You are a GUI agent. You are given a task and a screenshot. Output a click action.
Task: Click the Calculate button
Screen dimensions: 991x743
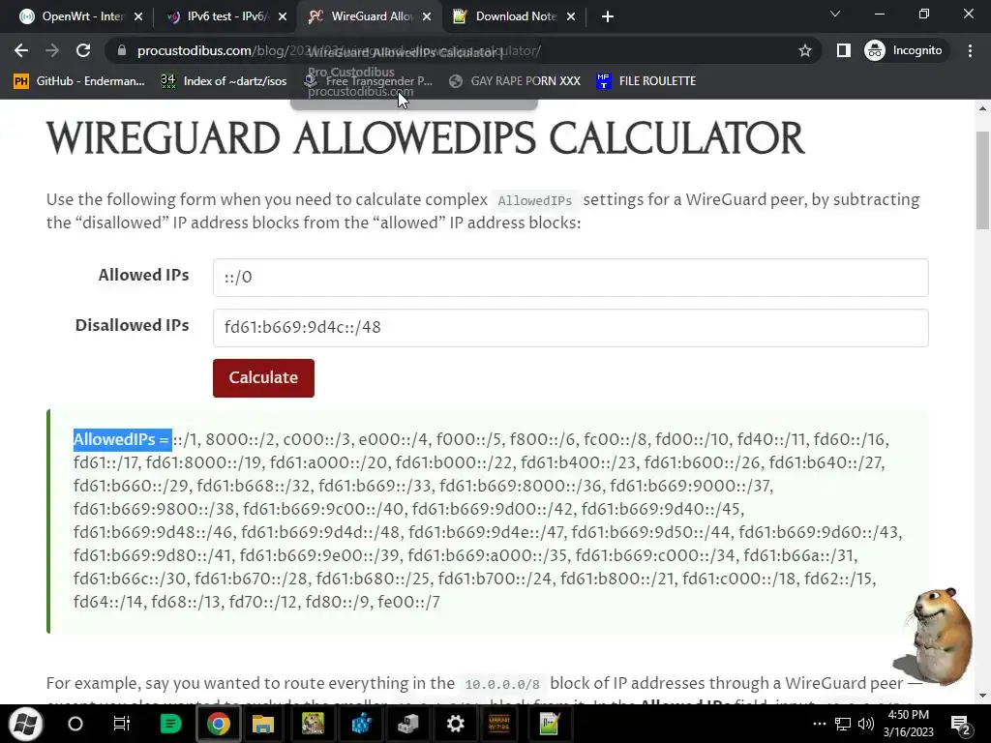coord(263,378)
